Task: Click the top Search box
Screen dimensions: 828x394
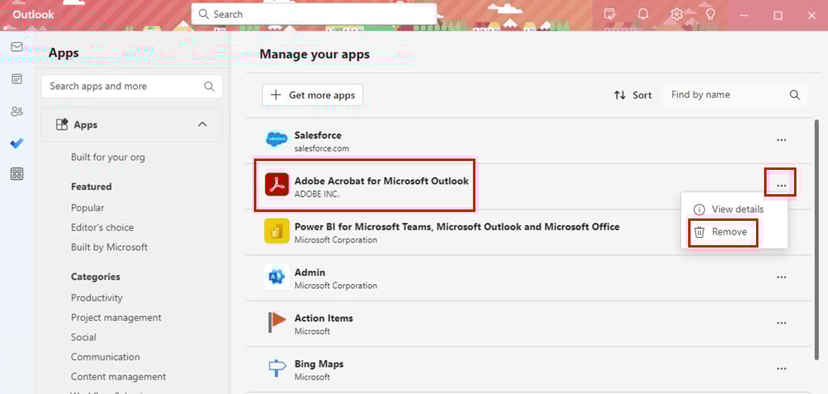Action: tap(314, 15)
